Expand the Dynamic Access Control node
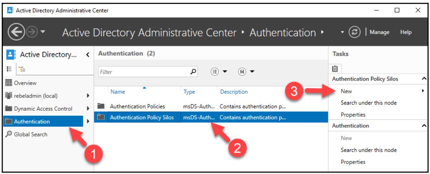Image resolution: width=430 pixels, height=174 pixels. click(87, 109)
